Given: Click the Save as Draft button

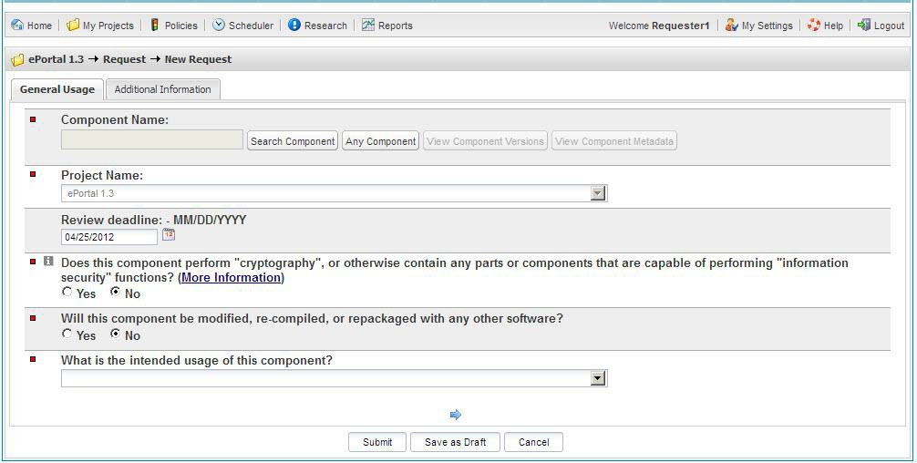Looking at the screenshot, I should (x=455, y=442).
